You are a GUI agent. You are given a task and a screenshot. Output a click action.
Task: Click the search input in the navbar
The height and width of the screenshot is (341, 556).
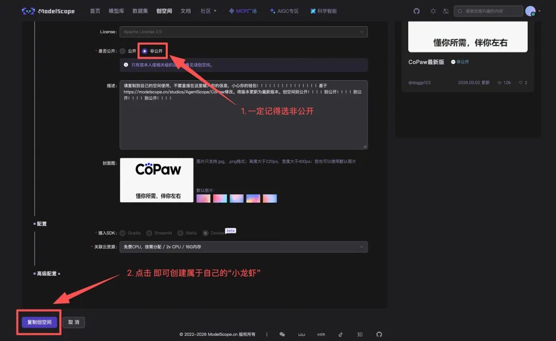[488, 11]
